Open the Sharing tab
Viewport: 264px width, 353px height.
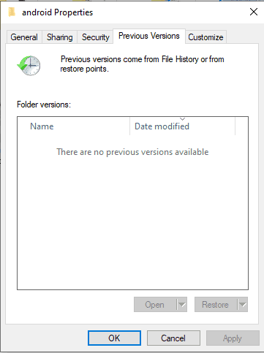[x=60, y=37]
